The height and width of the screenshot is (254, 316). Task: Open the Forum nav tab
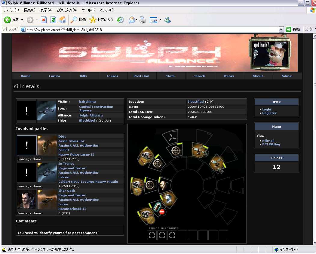pyautogui.click(x=54, y=76)
